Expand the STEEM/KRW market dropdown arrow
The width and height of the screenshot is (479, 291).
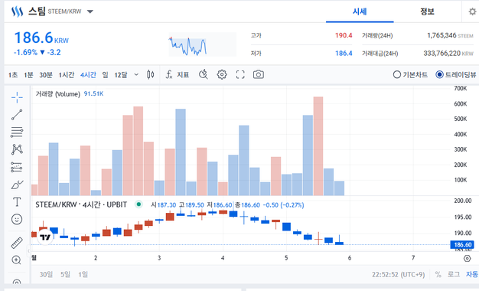pos(90,11)
